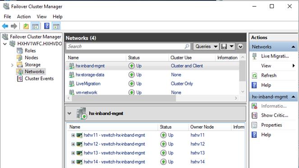Image resolution: width=299 pixels, height=168 pixels.
Task: Open the File menu
Action: pos(7,17)
